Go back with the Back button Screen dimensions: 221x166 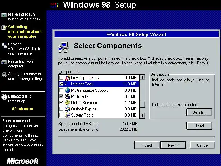tap(147, 145)
